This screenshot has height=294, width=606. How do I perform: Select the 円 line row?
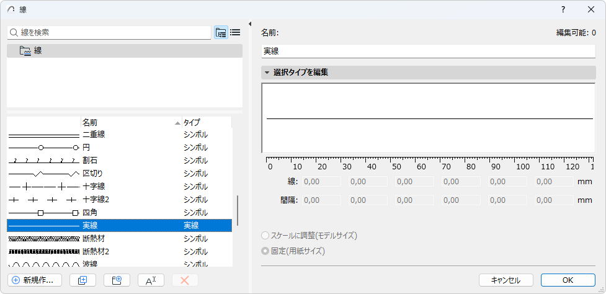tap(120, 148)
